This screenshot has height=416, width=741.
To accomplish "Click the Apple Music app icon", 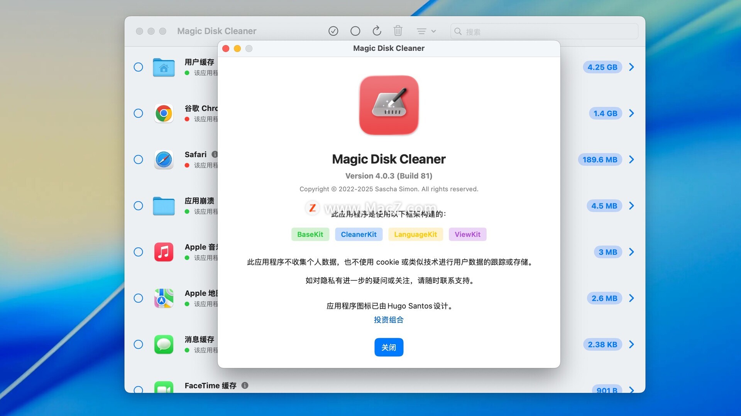I will point(164,252).
